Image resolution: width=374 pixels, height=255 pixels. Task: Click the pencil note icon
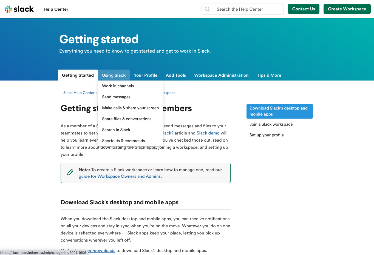pos(70,172)
